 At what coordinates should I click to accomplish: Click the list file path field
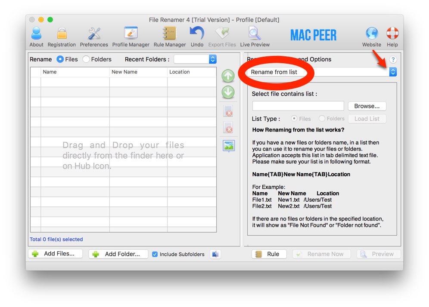pyautogui.click(x=298, y=106)
